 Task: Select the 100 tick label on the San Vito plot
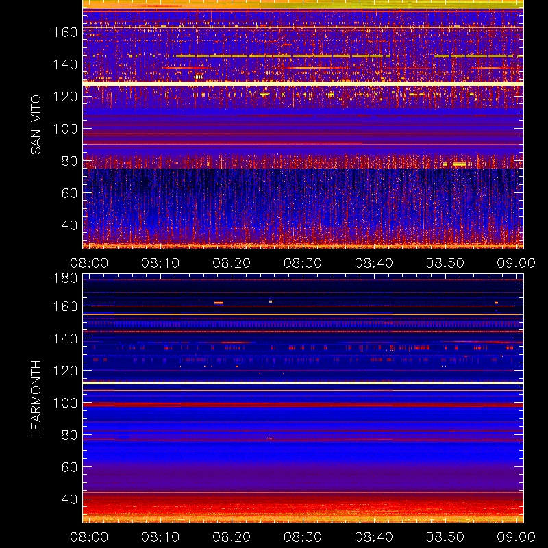pos(65,129)
